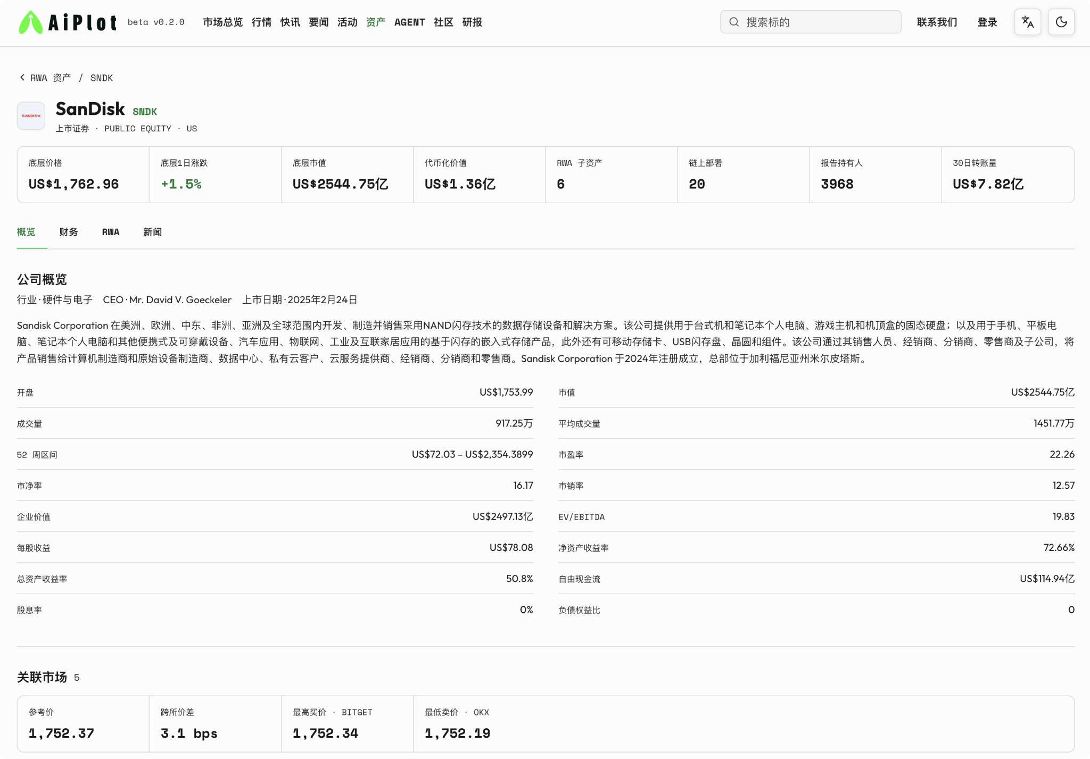This screenshot has height=759, width=1090.
Task: Click 链上部署 value 20
Action: pyautogui.click(x=697, y=184)
